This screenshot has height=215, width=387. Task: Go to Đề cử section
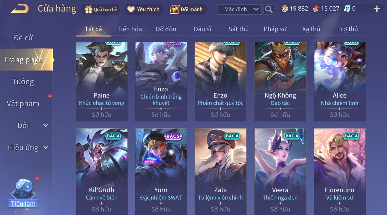(x=23, y=38)
